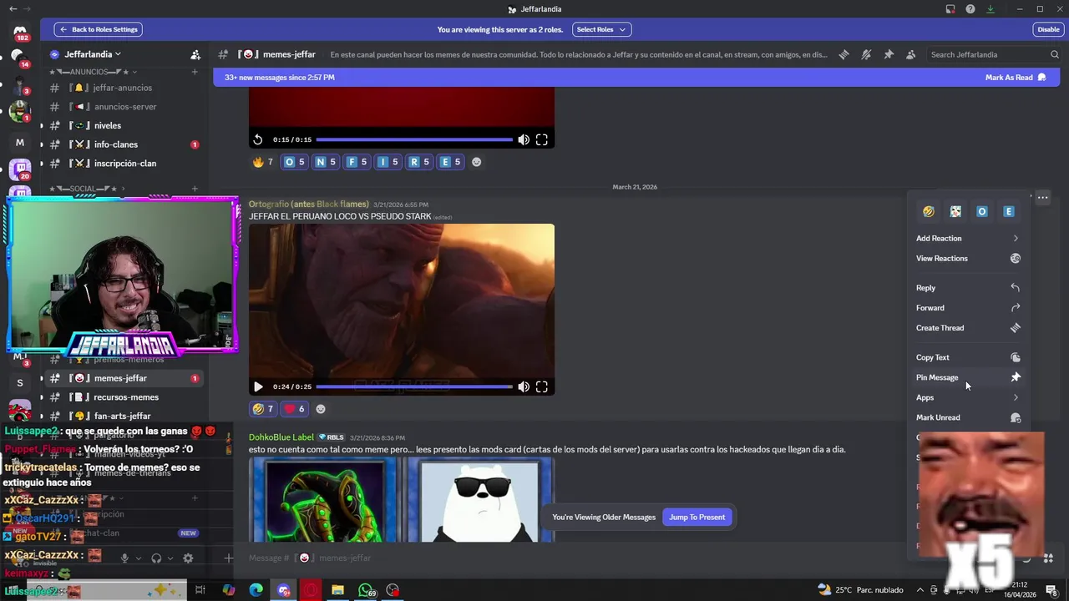
Task: Toggle fullscreen on the Thanos video
Action: (542, 386)
